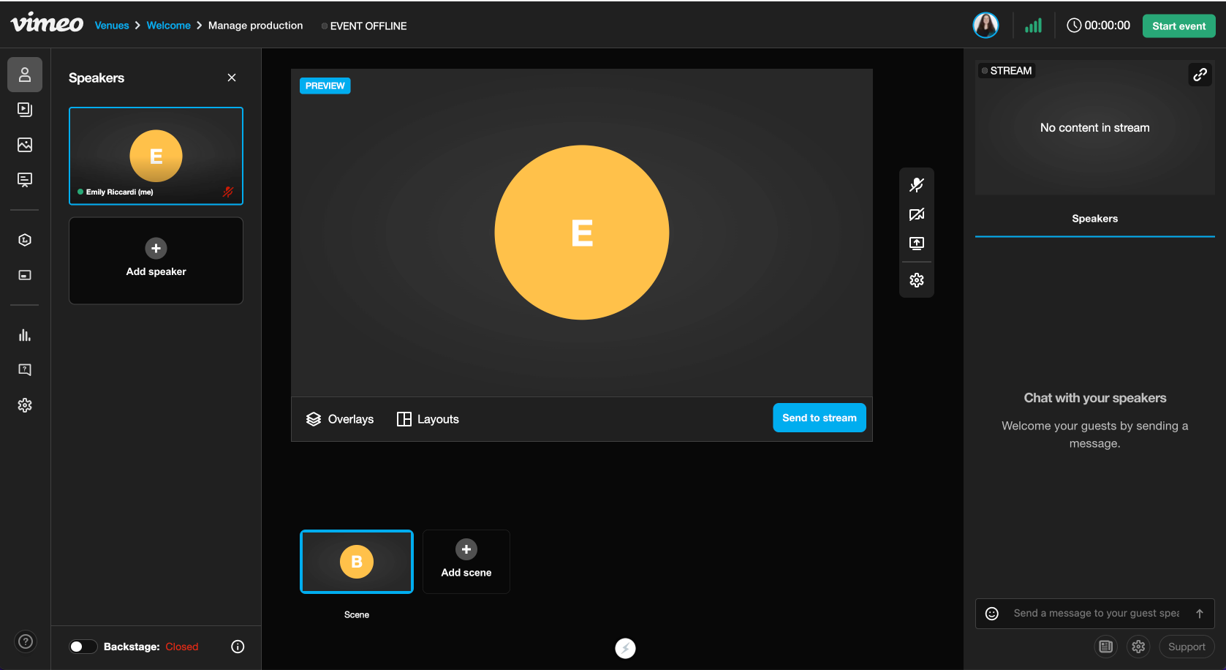1226x670 pixels.
Task: Open the Layouts menu
Action: tap(428, 419)
